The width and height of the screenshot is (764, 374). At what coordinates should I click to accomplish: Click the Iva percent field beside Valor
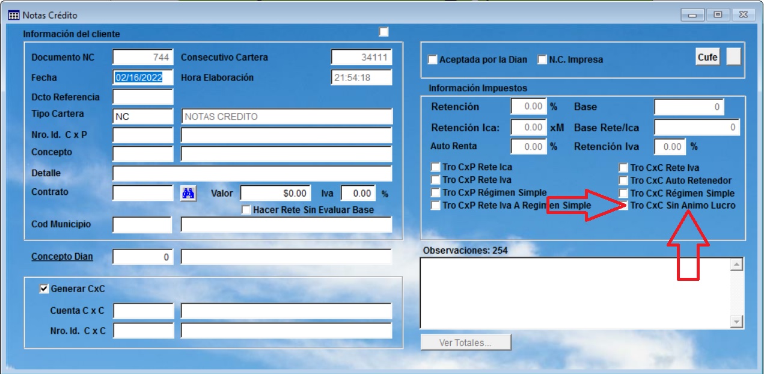click(358, 193)
